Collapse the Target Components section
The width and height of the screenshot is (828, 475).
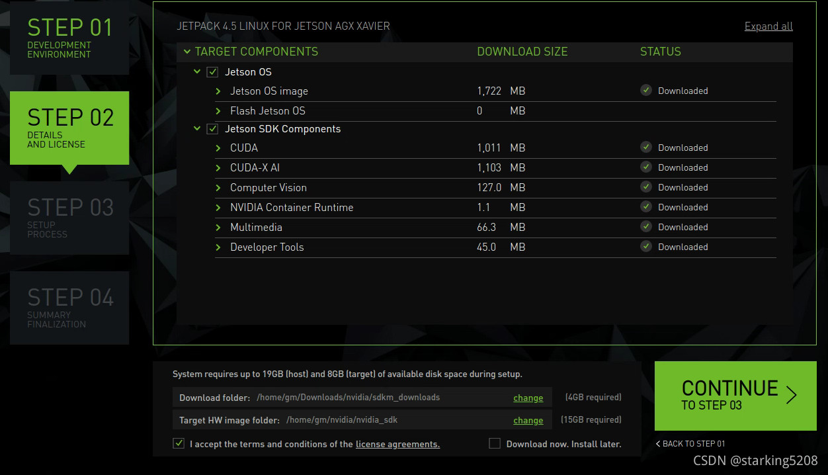point(187,52)
